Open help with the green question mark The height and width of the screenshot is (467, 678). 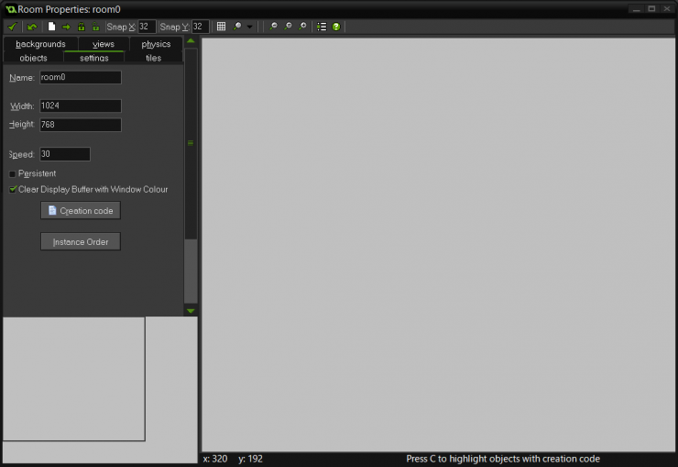point(336,27)
